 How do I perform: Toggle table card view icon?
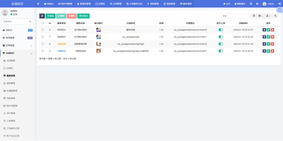(254, 16)
